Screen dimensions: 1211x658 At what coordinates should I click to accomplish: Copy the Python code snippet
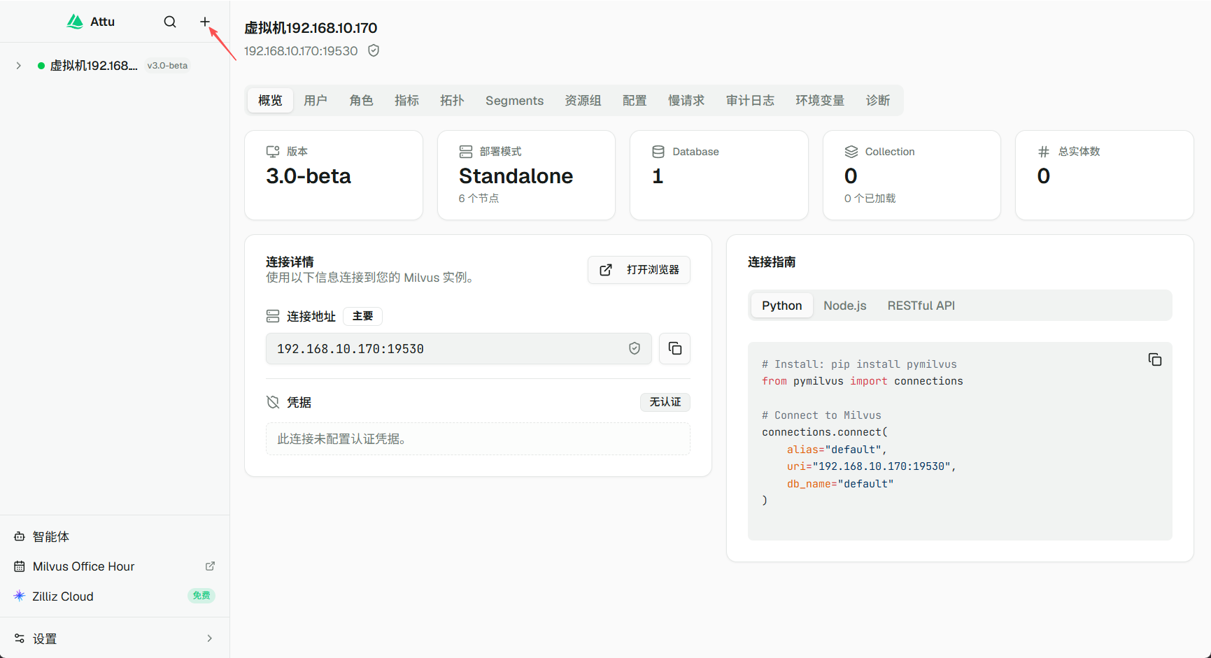[x=1155, y=359]
